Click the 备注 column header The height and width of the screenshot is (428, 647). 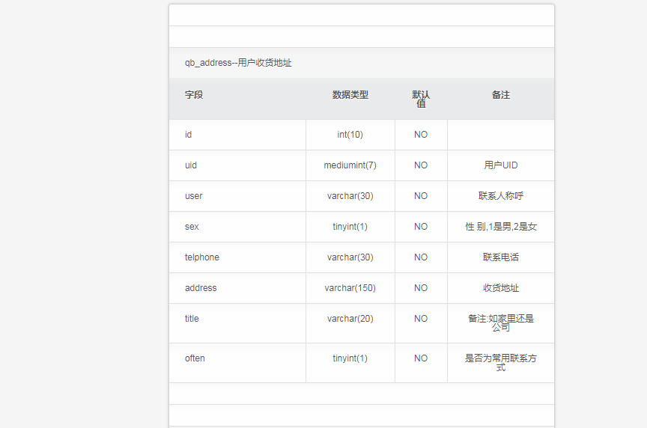click(x=501, y=95)
